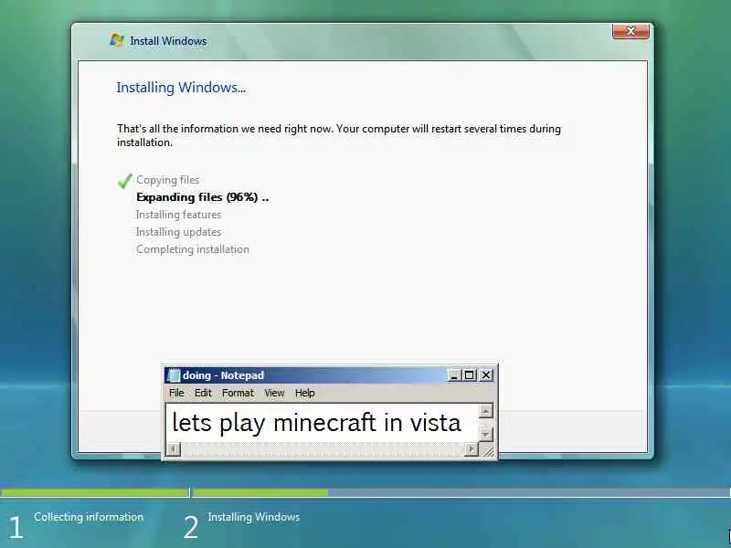Viewport: 731px width, 548px height.
Task: Click the 'Installing Windows...' heading
Action: pos(181,87)
